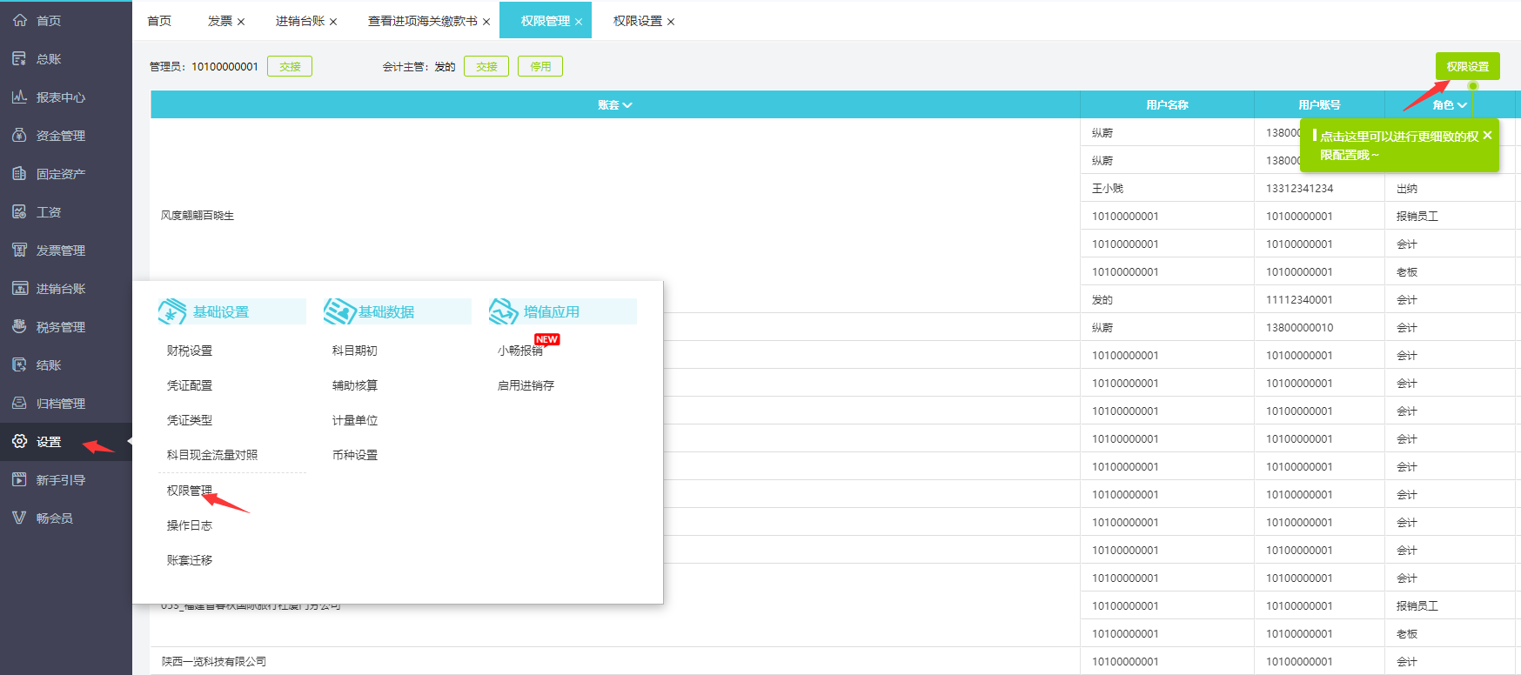
Task: Expand the 角色 column filter dropdown
Action: [1462, 105]
